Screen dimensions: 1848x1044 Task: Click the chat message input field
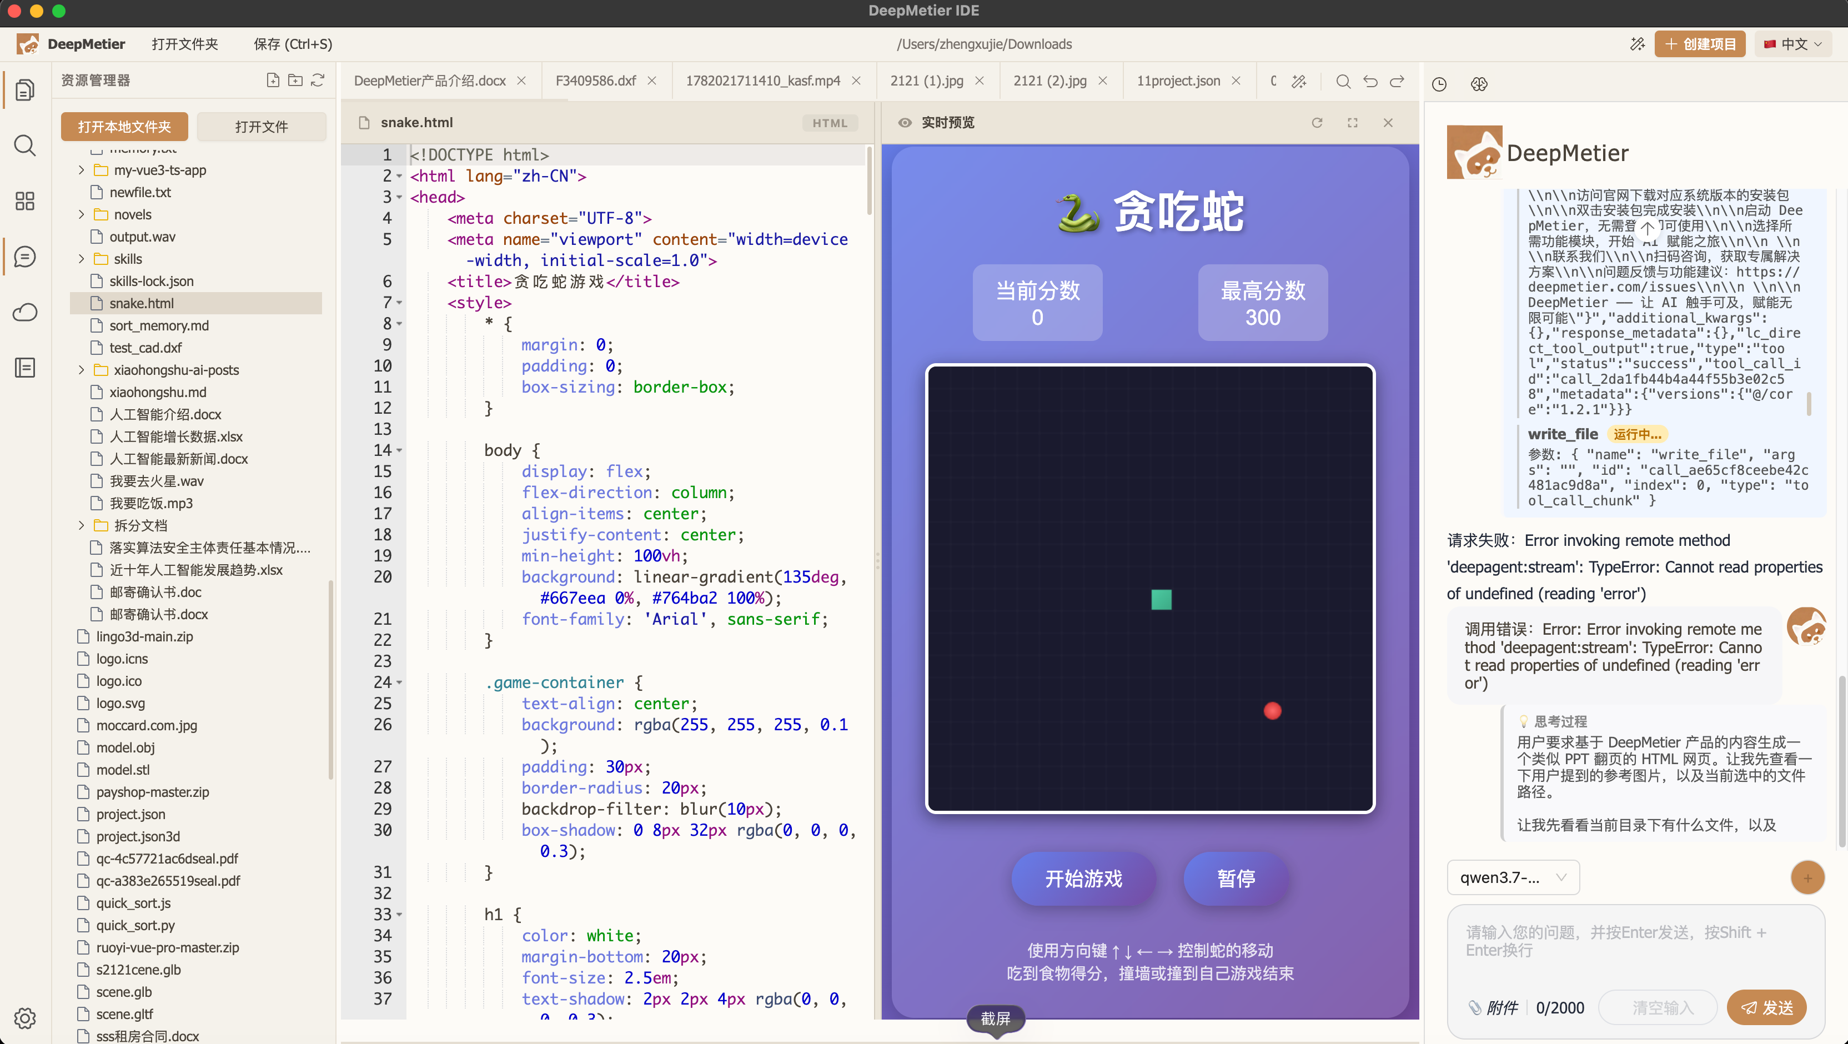click(1635, 947)
